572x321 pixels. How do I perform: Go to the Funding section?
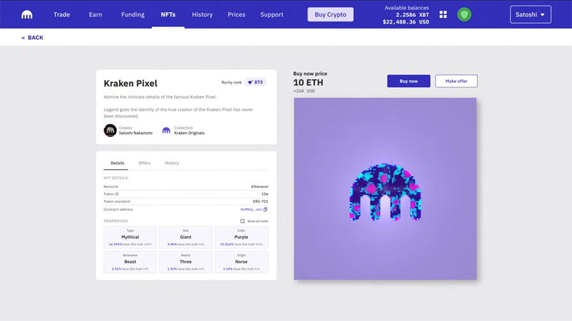click(133, 15)
